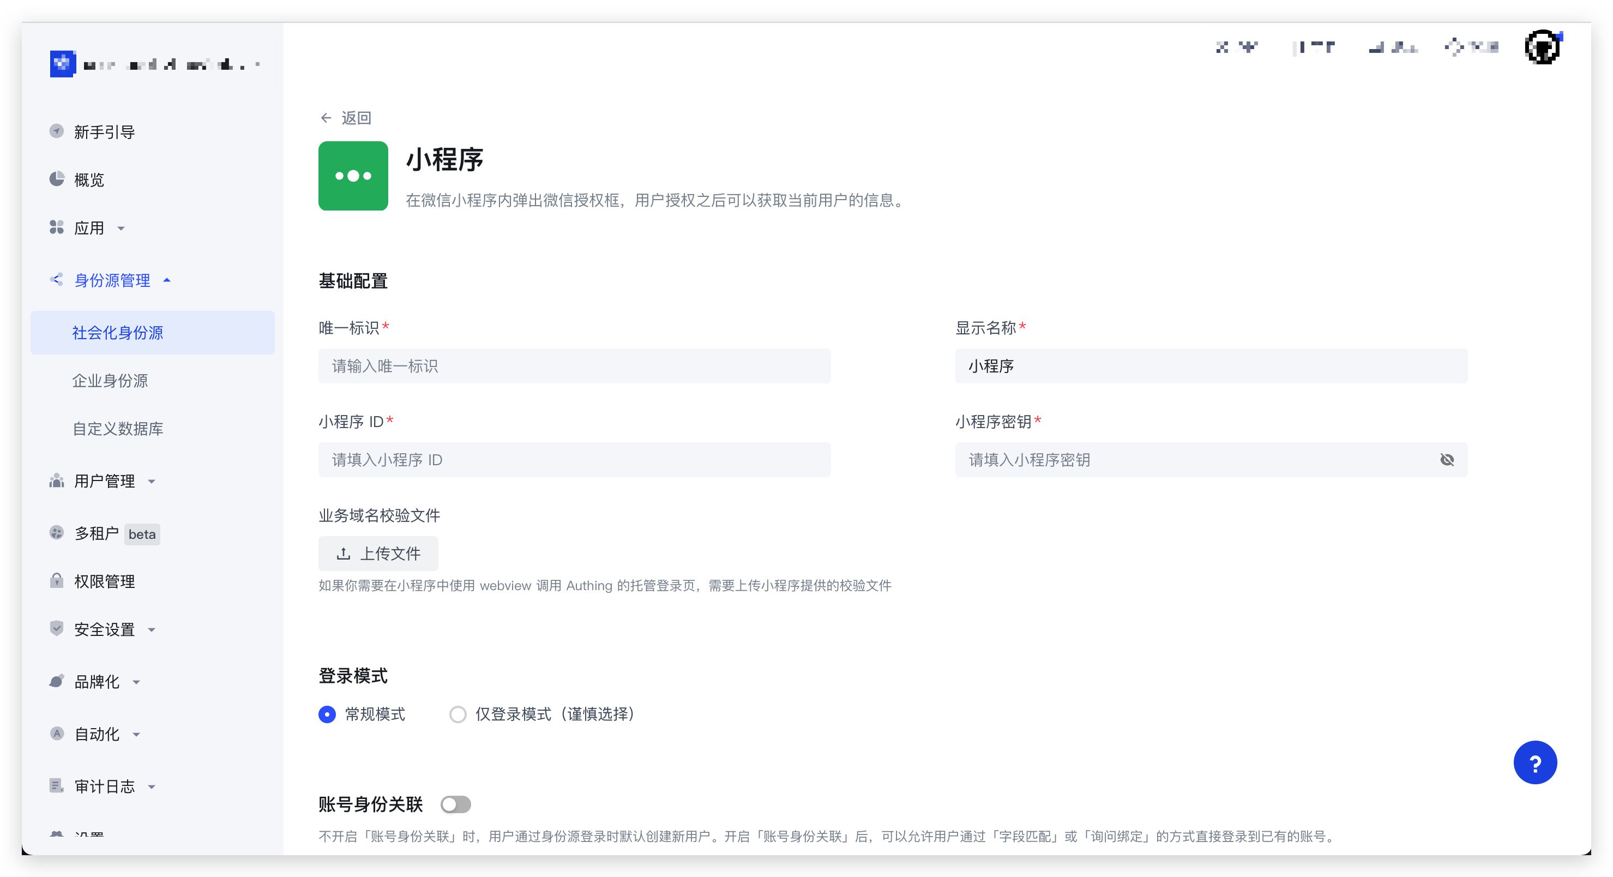Click the 新手引导 compass icon
The height and width of the screenshot is (877, 1613).
coord(57,131)
